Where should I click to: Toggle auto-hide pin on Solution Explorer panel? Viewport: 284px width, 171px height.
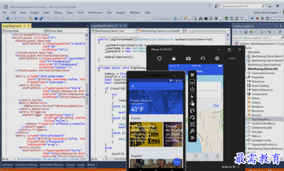(280, 26)
